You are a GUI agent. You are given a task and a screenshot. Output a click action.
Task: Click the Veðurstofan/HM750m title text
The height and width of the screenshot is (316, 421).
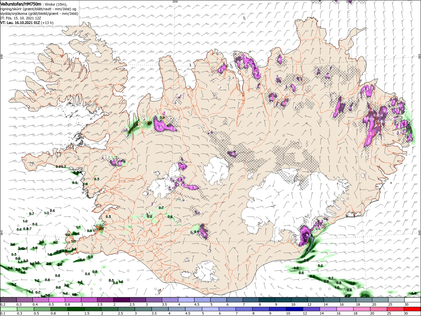pyautogui.click(x=21, y=4)
